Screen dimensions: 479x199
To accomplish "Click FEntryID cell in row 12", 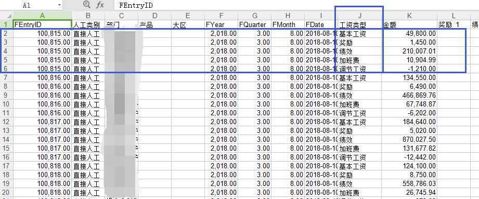I will tap(43, 122).
